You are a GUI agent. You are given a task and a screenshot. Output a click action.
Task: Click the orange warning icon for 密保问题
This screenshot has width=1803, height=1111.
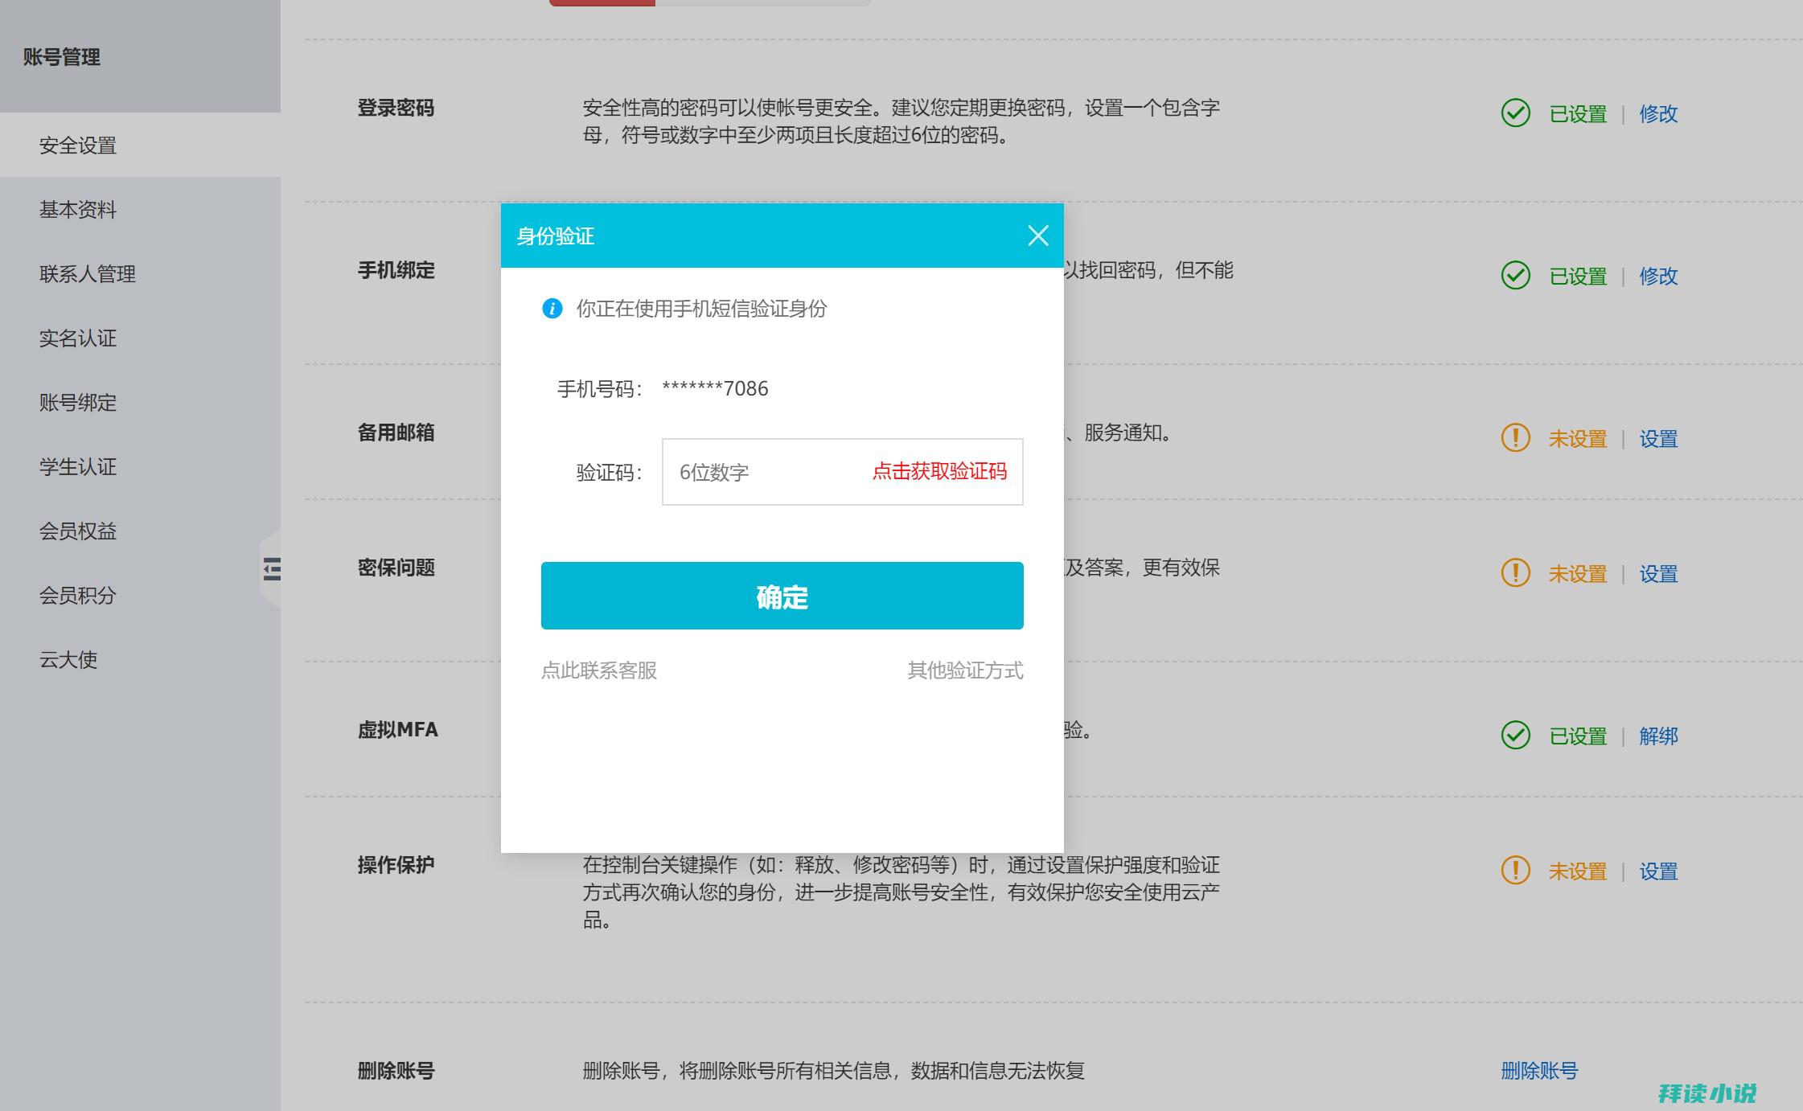[1516, 573]
